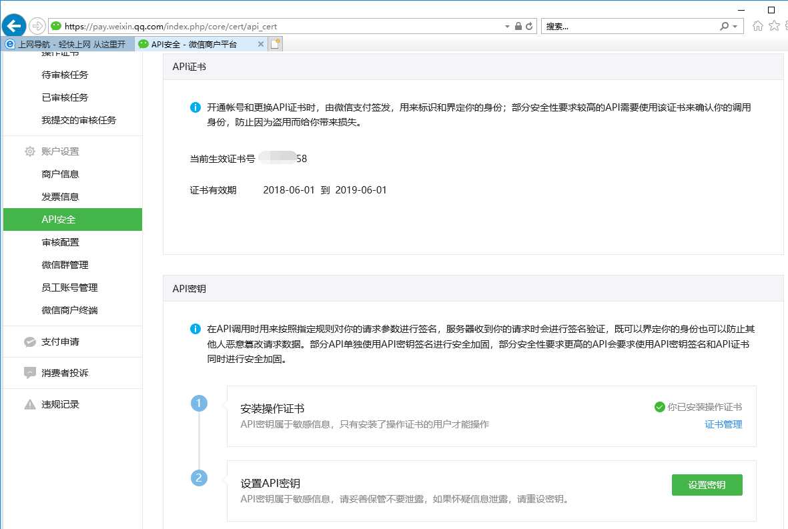Open 已审核任务 in the sidebar
Viewport: 788px width, 529px height.
point(65,97)
